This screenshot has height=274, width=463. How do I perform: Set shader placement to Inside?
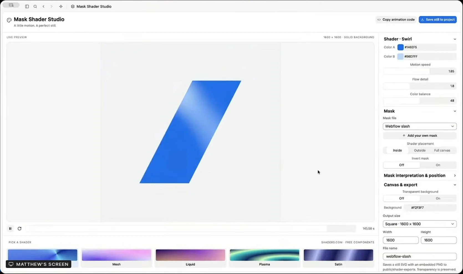pyautogui.click(x=397, y=150)
